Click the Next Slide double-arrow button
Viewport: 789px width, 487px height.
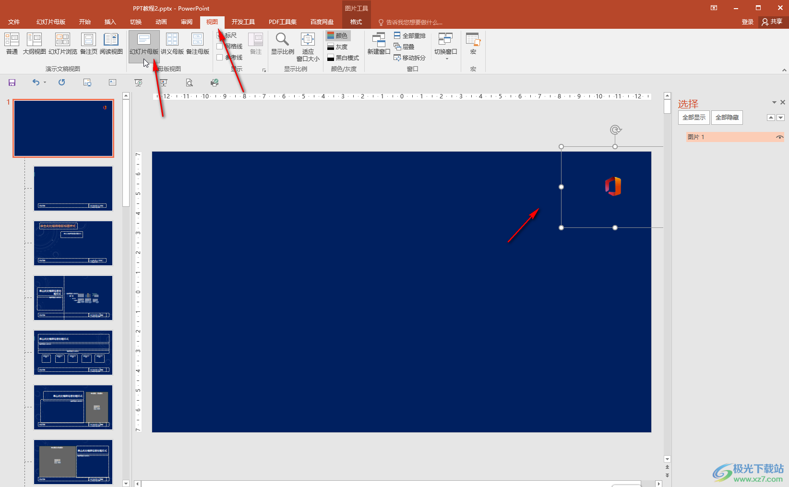[x=667, y=475]
